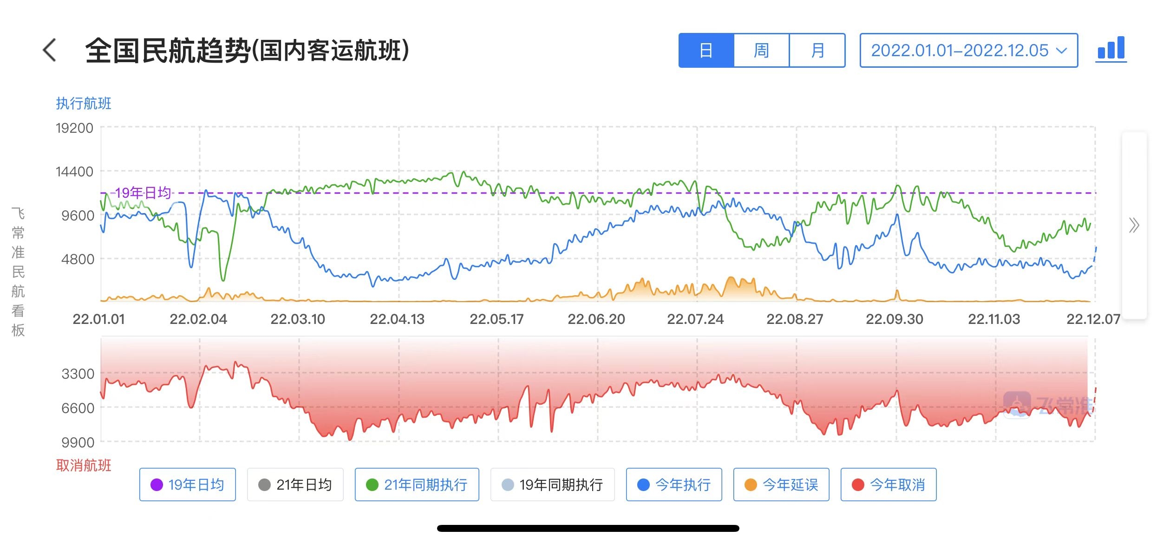This screenshot has height=543, width=1176.
Task: Open the bar chart view icon
Action: coord(1111,49)
